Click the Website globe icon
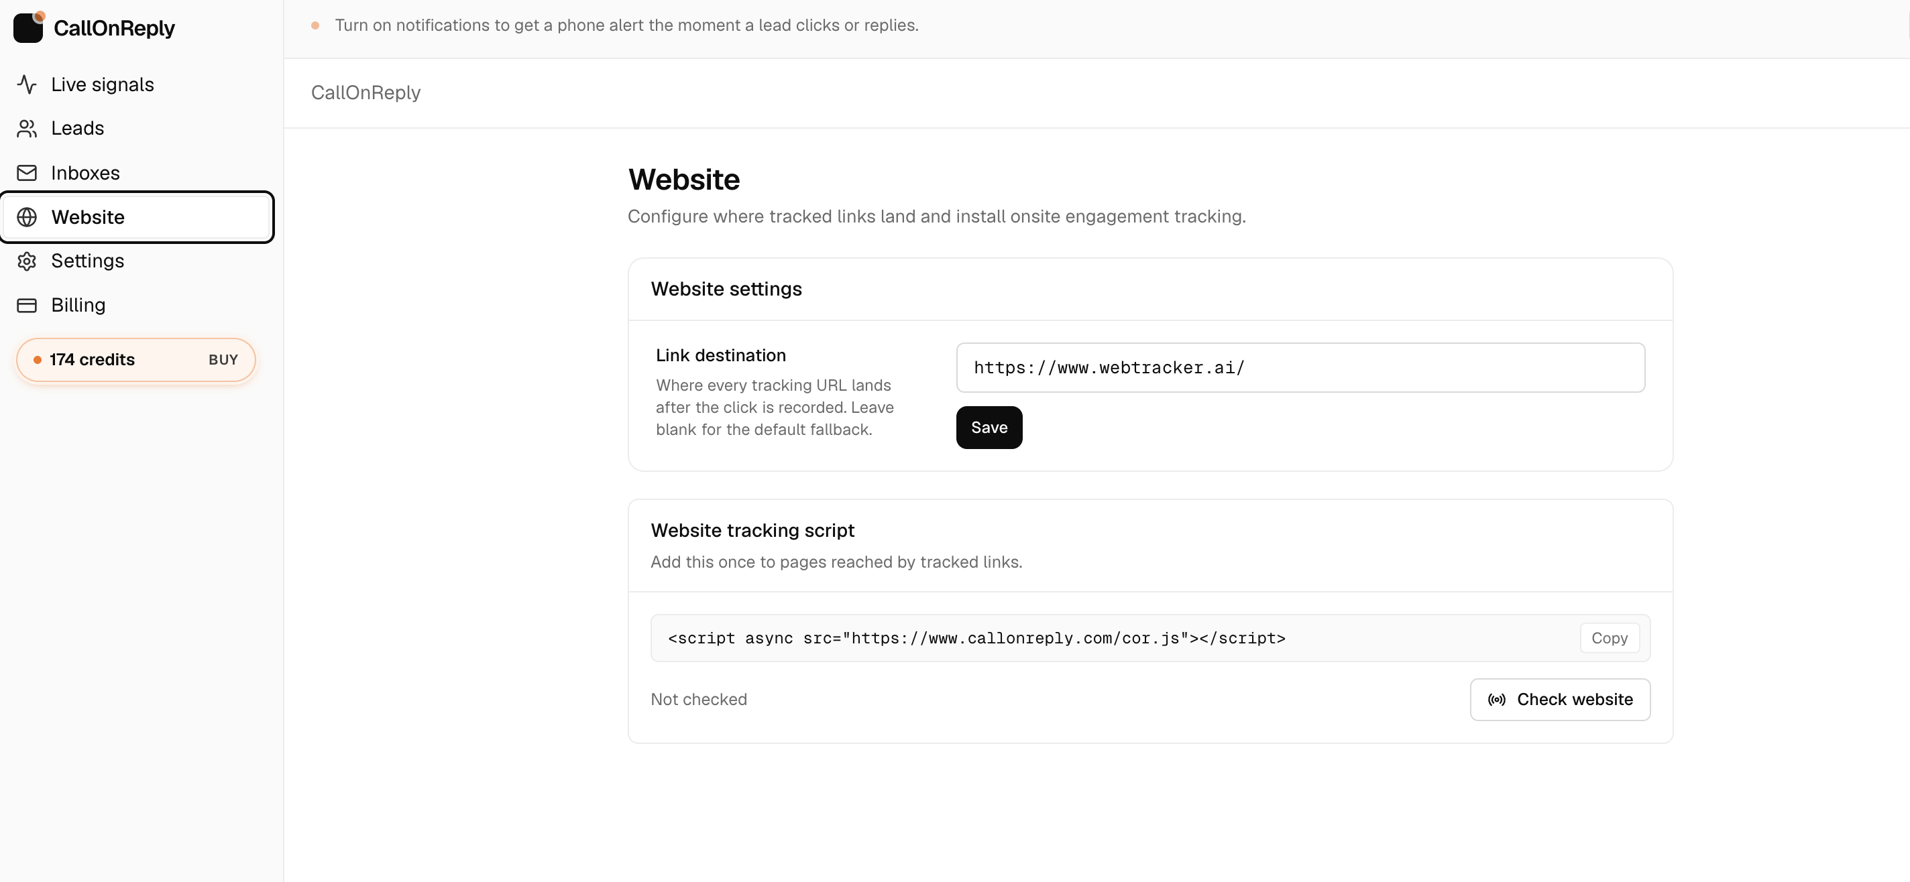1910x882 pixels. pyautogui.click(x=27, y=217)
